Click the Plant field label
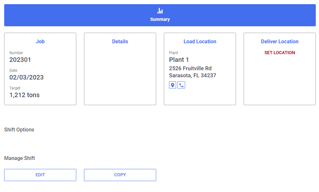The image size is (319, 192). click(x=173, y=53)
